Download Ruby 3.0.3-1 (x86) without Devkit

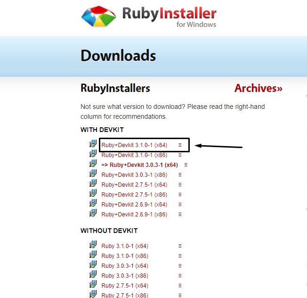125,276
